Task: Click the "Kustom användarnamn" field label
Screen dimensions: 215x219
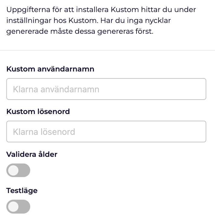Action: click(x=50, y=69)
